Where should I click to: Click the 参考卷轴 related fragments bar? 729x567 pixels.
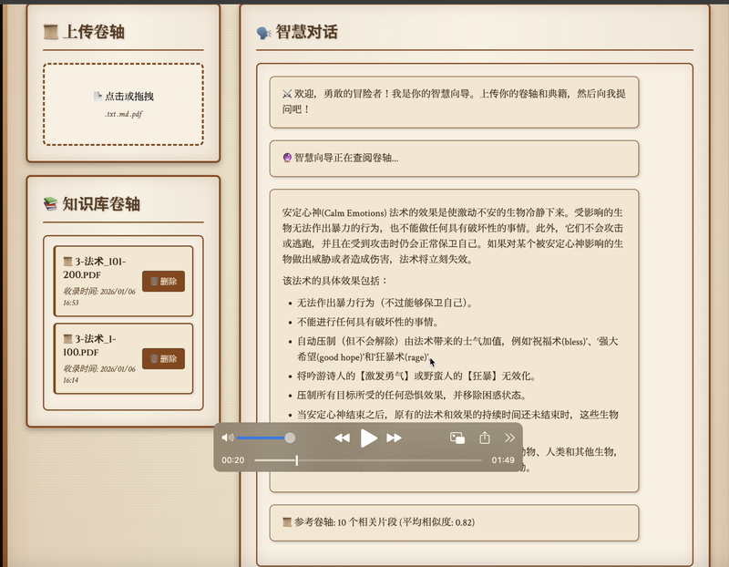point(454,522)
